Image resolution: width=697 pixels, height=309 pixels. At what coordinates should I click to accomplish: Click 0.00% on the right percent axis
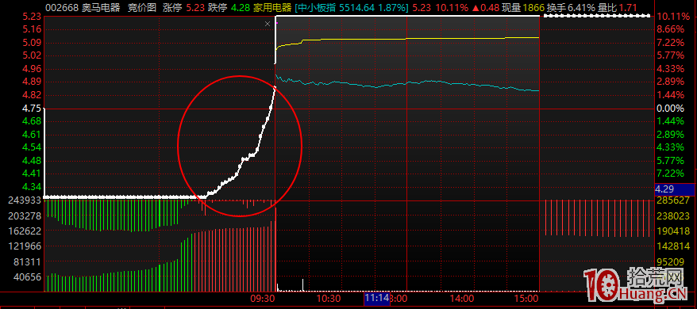pyautogui.click(x=670, y=108)
